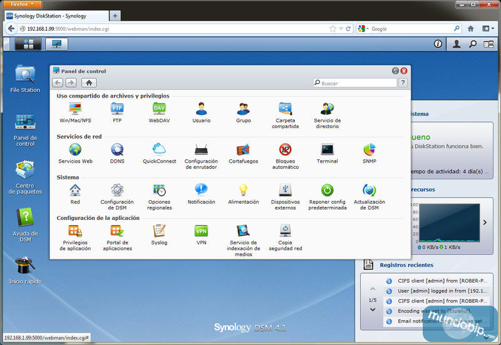501x345 pixels.
Task: Open Notificación settings
Action: tap(201, 194)
